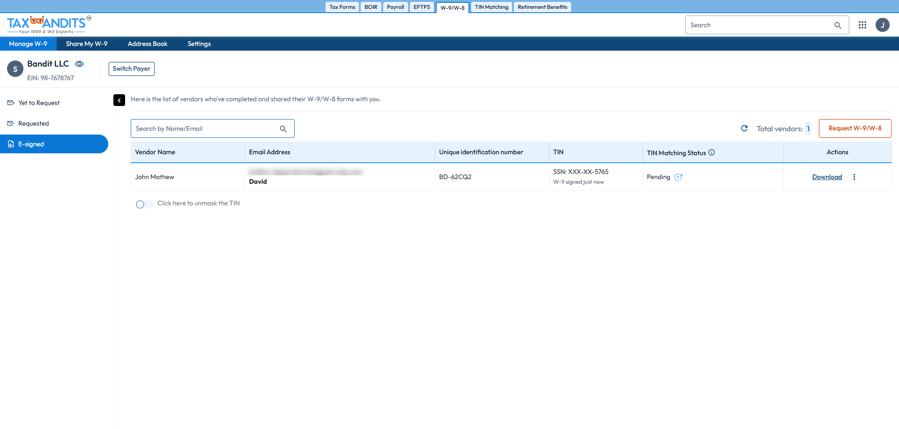Open the Tax Forms tab
Viewport: 899px width, 429px height.
(342, 7)
